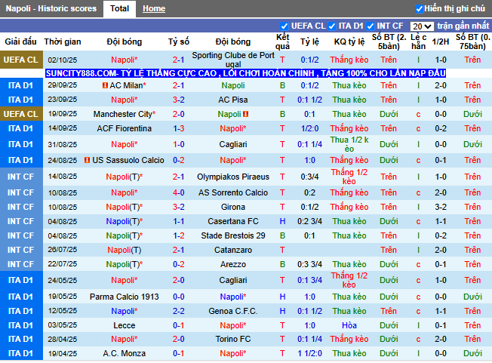This screenshot has height=363, width=492.
Task: Open Girona team link
Action: click(233, 207)
